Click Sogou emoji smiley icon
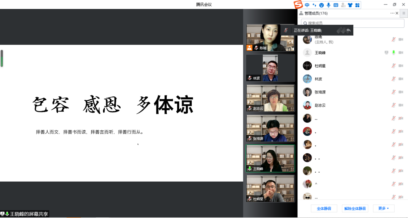408x218 pixels. 321,5
